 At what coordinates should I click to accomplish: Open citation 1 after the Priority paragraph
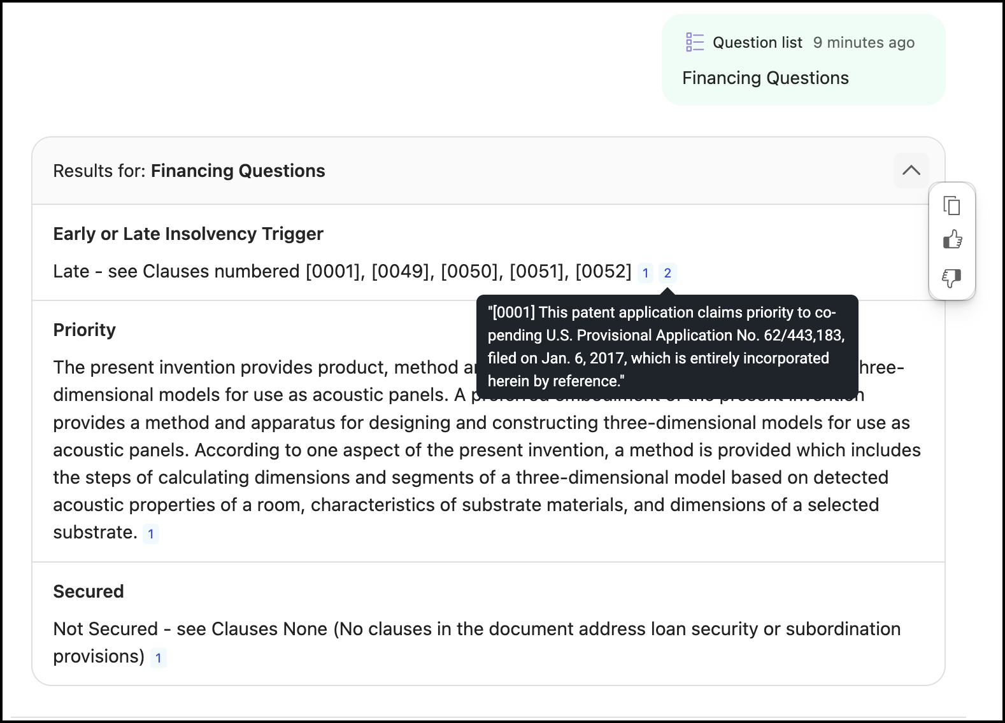tap(151, 534)
